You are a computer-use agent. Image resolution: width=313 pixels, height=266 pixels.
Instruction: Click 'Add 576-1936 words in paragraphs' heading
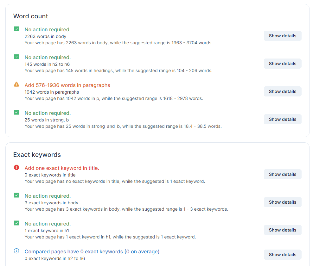pyautogui.click(x=67, y=85)
